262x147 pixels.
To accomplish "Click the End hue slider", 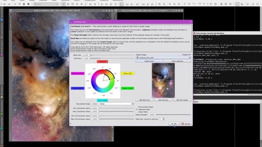I will [112, 58].
